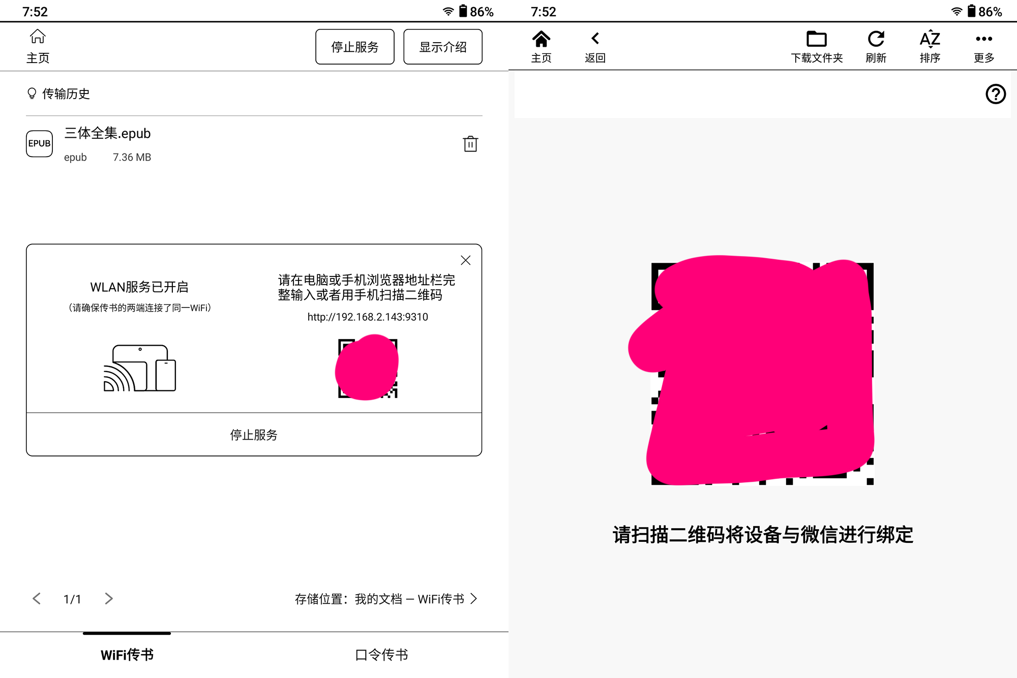
Task: Sort items using the AZ 排序 icon
Action: coord(930,45)
